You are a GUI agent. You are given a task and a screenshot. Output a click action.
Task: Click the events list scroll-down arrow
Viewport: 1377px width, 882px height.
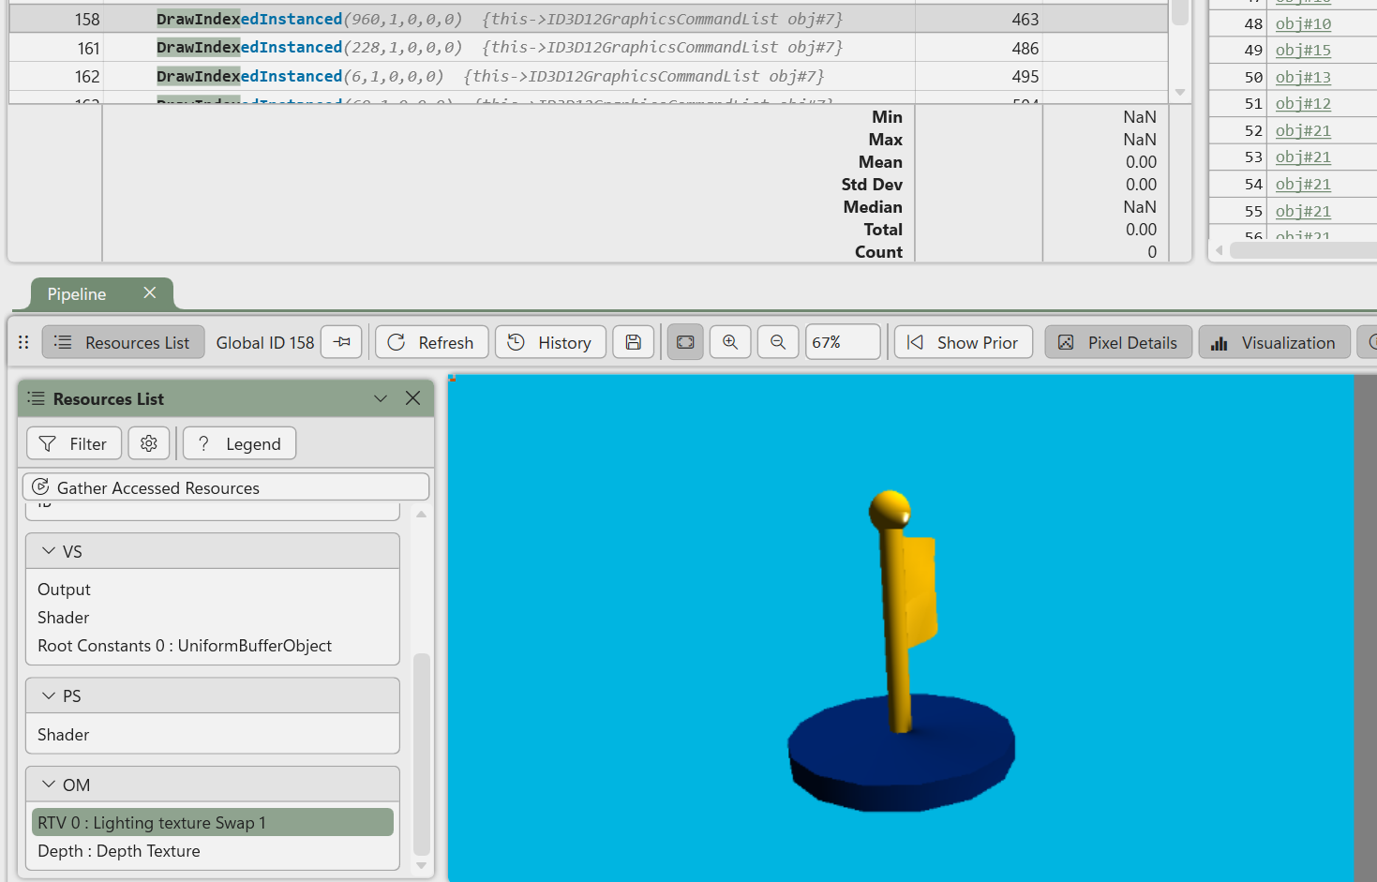1180,92
